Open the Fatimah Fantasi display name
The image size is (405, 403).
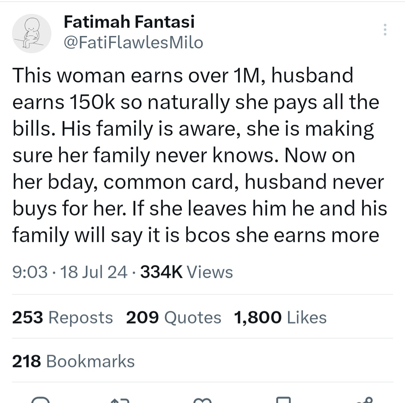coord(129,22)
